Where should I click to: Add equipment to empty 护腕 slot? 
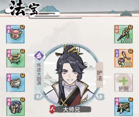pyautogui.click(x=124, y=83)
